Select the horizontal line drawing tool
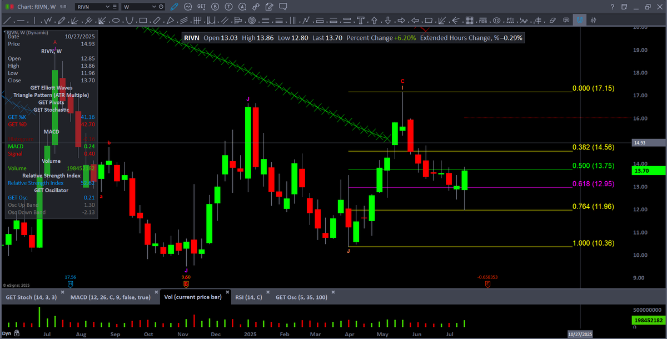 point(21,21)
